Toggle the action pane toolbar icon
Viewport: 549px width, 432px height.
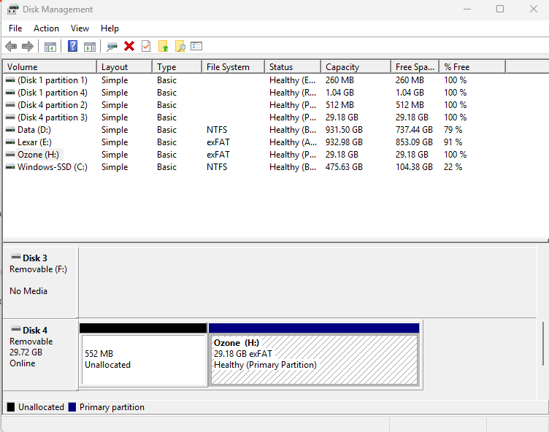pos(90,46)
